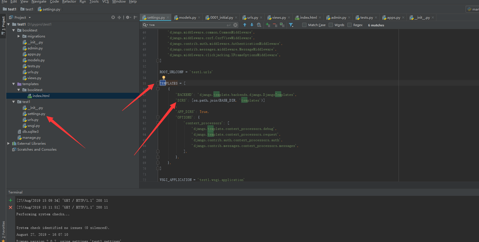Select index.html in project tree
Screen dimensions: 479x242
[41, 96]
